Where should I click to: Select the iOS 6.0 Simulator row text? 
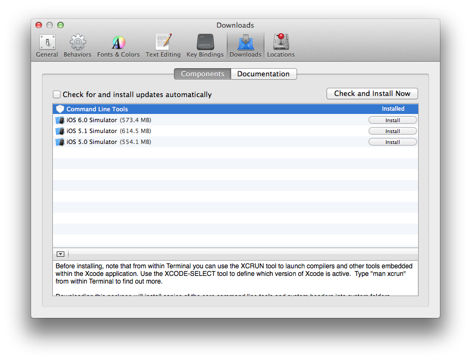pyautogui.click(x=108, y=120)
